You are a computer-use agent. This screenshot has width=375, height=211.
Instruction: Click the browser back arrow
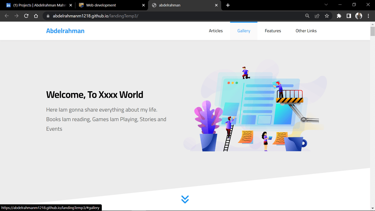(7, 16)
